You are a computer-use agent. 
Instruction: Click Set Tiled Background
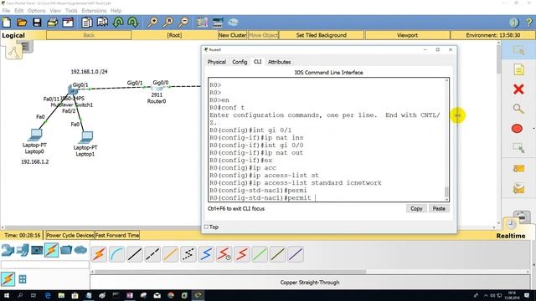pos(322,35)
